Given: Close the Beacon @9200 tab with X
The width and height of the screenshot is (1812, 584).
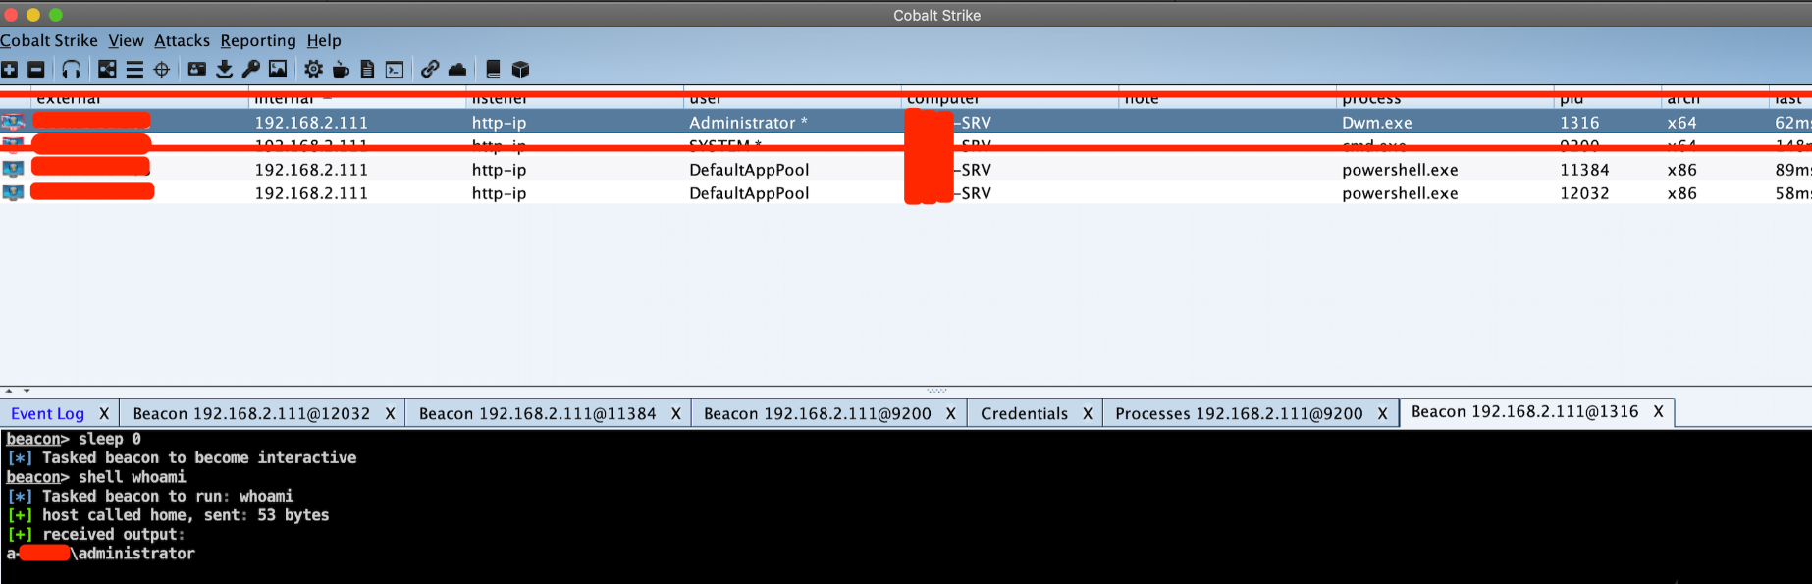Looking at the screenshot, I should coord(950,414).
